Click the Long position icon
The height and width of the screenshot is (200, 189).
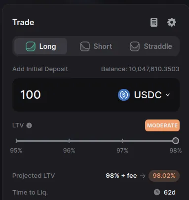(31, 46)
